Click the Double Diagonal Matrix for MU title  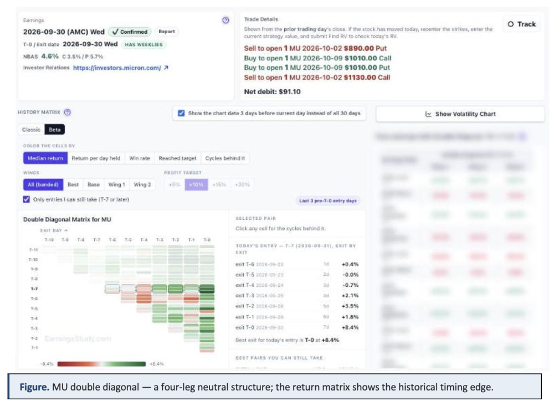pyautogui.click(x=67, y=219)
